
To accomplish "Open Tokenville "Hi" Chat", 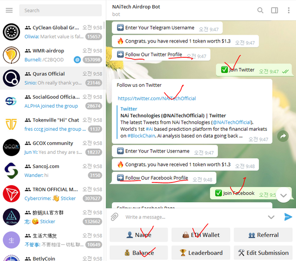I will 53,124.
